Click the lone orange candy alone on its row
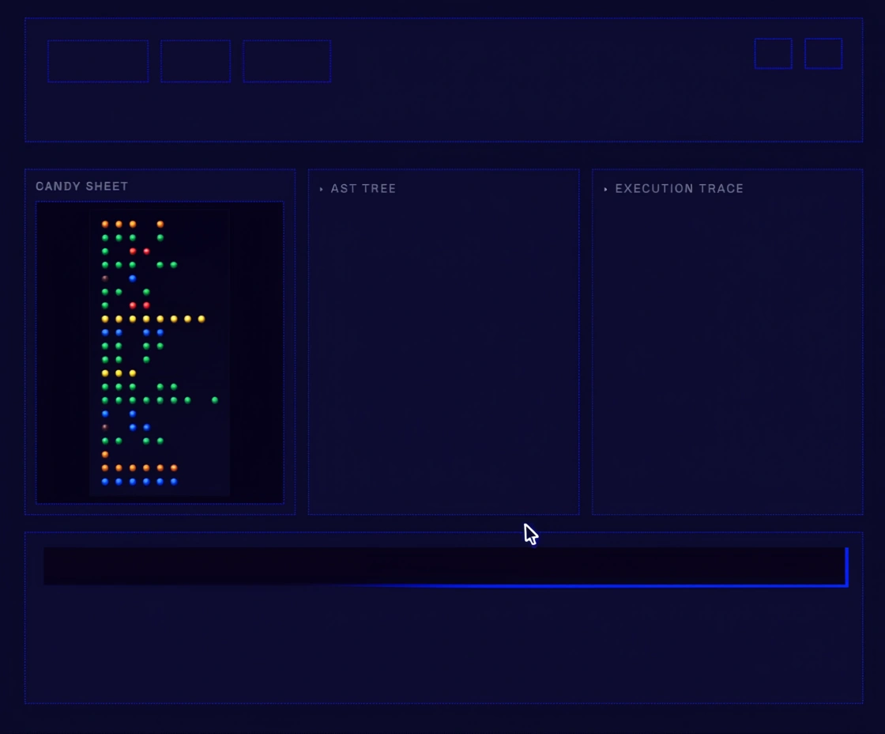Image resolution: width=885 pixels, height=734 pixels. (105, 454)
